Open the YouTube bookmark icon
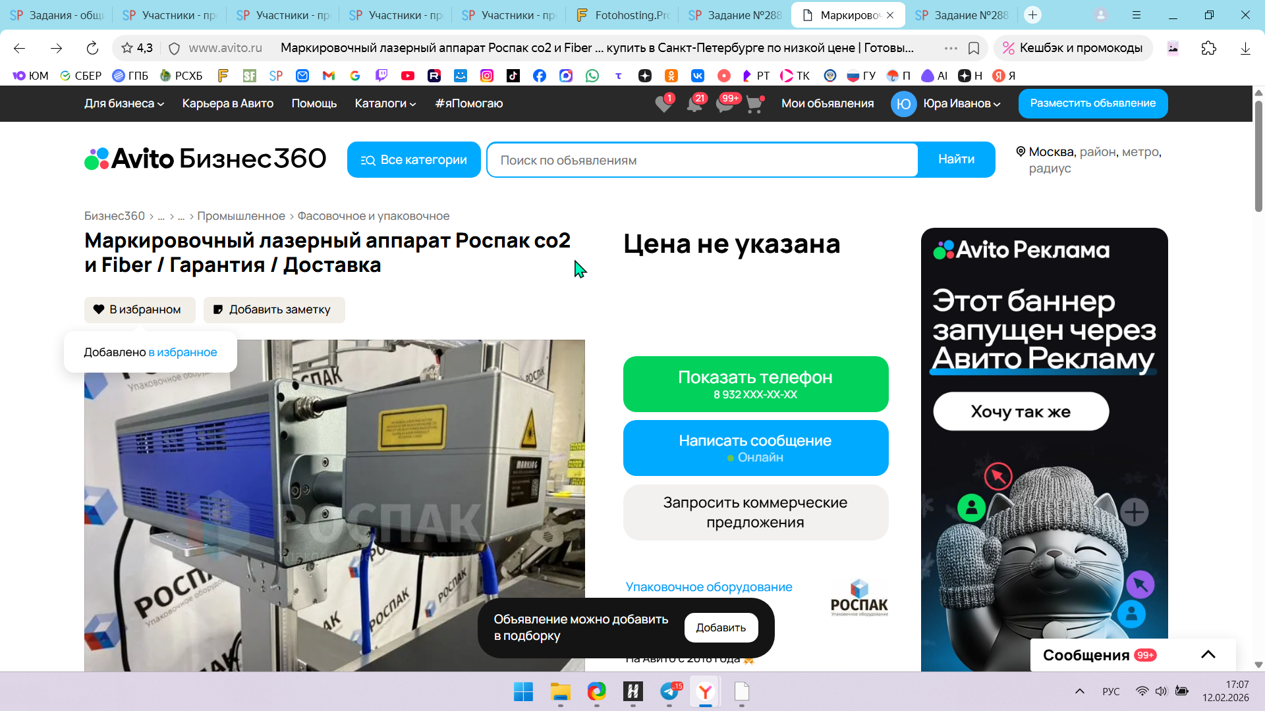This screenshot has height=711, width=1265. click(408, 76)
